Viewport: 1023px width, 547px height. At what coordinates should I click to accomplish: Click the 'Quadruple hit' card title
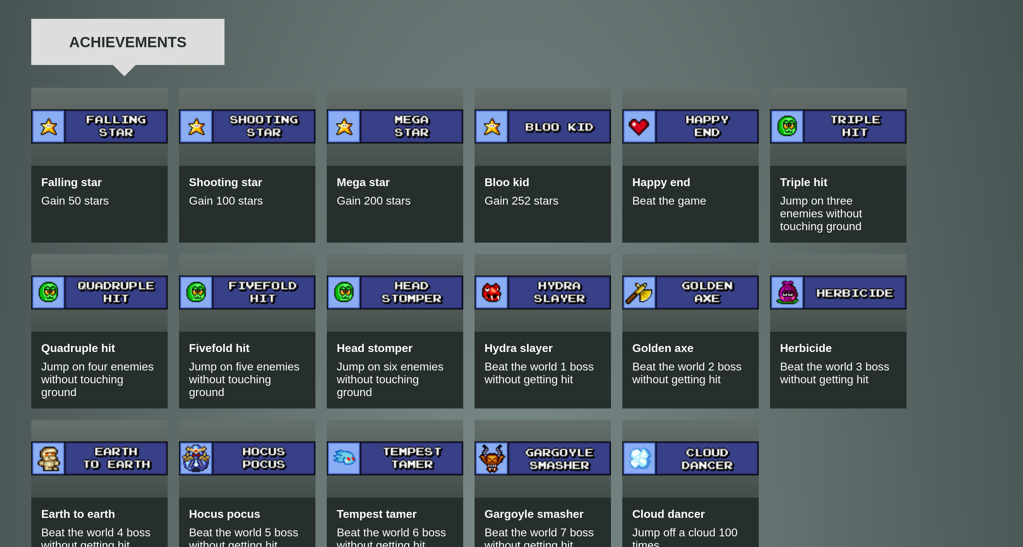(x=78, y=348)
